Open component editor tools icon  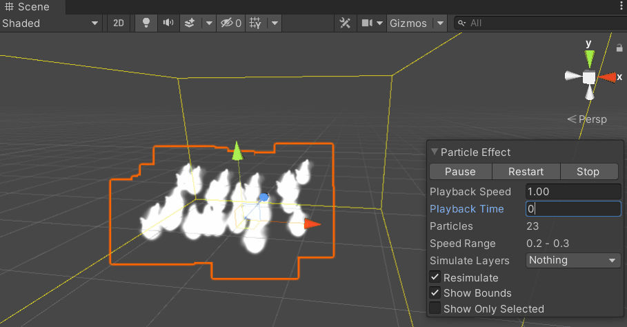[345, 23]
